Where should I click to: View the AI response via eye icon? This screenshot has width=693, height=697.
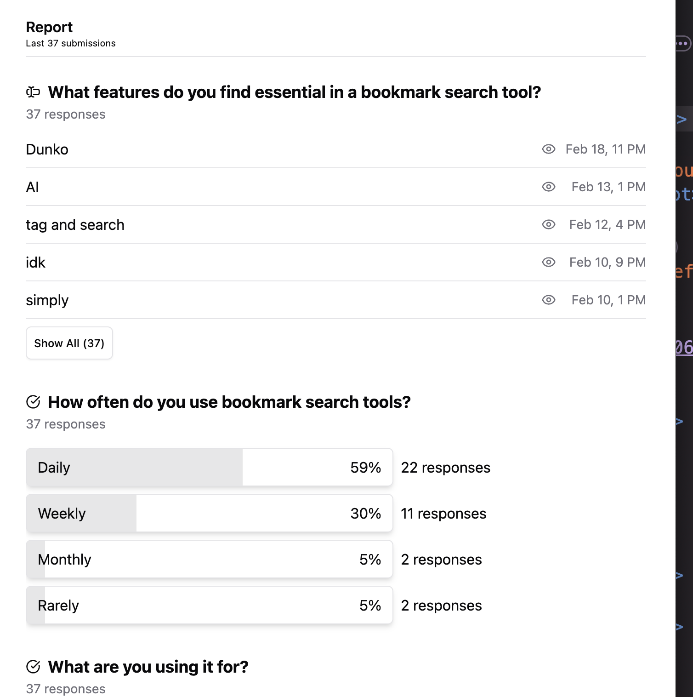[548, 187]
